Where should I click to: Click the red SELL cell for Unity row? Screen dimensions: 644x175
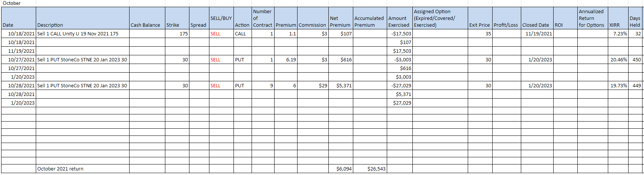point(221,33)
